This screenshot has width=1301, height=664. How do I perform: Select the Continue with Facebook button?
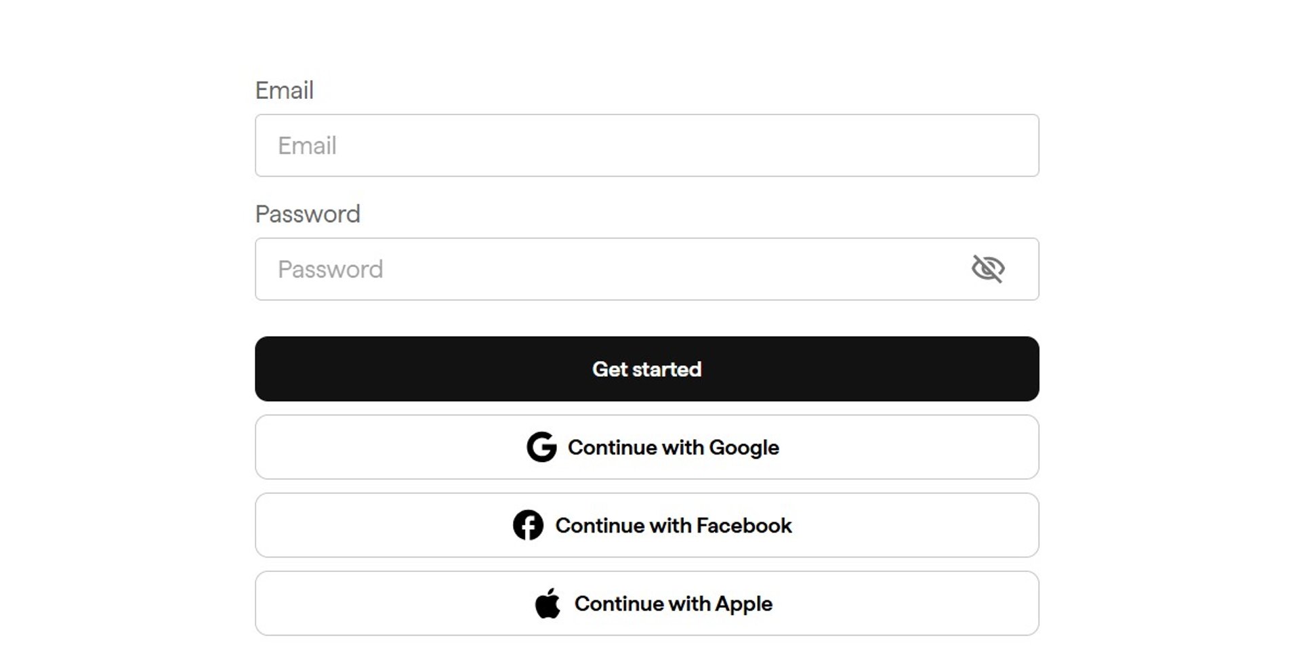tap(646, 525)
